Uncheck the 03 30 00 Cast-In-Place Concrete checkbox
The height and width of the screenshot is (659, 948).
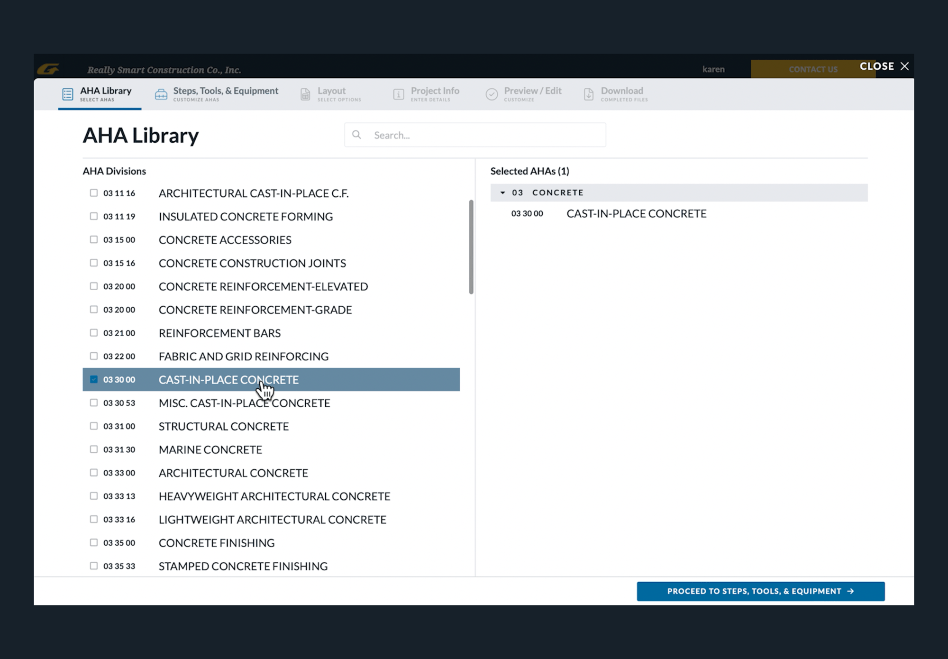[x=94, y=379]
